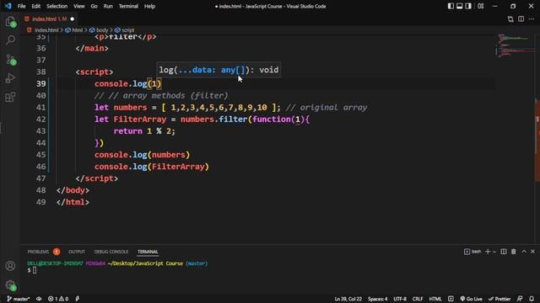Open notifications bell icon

[x=532, y=299]
